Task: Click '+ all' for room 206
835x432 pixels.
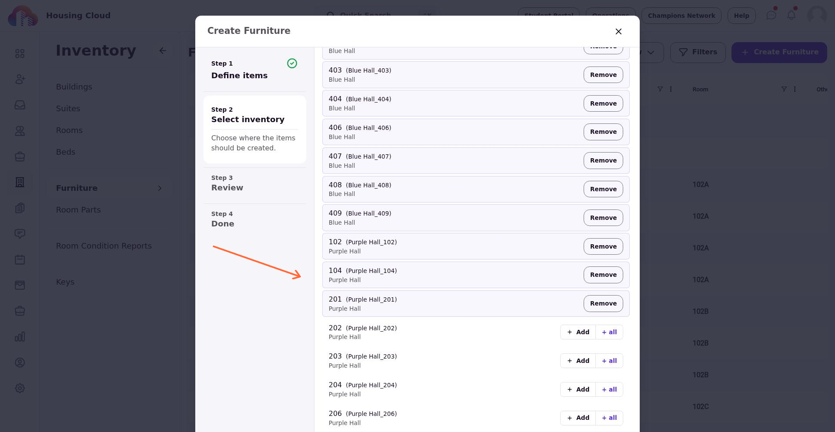Action: pyautogui.click(x=609, y=418)
